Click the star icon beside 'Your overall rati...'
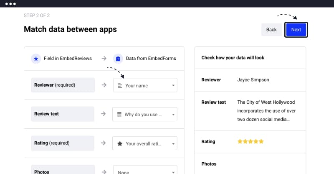 point(120,143)
